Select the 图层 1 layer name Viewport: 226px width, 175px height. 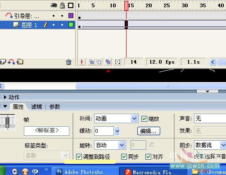tap(29, 25)
